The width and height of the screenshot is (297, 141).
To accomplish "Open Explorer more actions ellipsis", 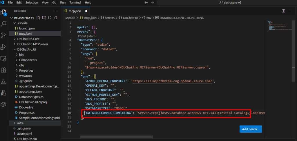I will pos(55,11).
